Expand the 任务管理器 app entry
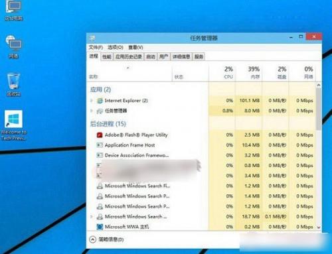332x254 pixels. pyautogui.click(x=92, y=111)
